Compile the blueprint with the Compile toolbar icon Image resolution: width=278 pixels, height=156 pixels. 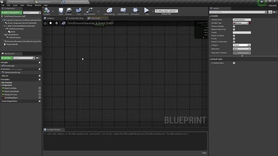click(47, 11)
